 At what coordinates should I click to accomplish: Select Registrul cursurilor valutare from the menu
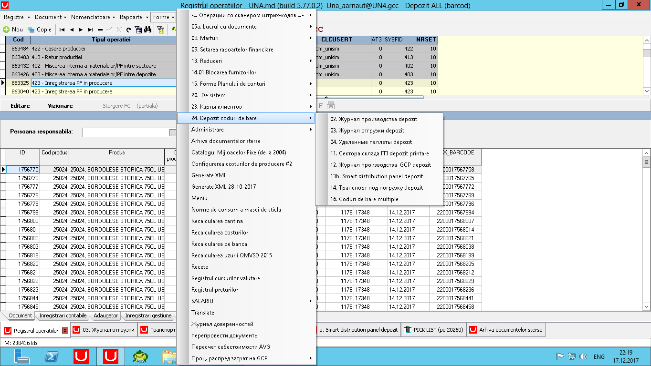click(246, 278)
